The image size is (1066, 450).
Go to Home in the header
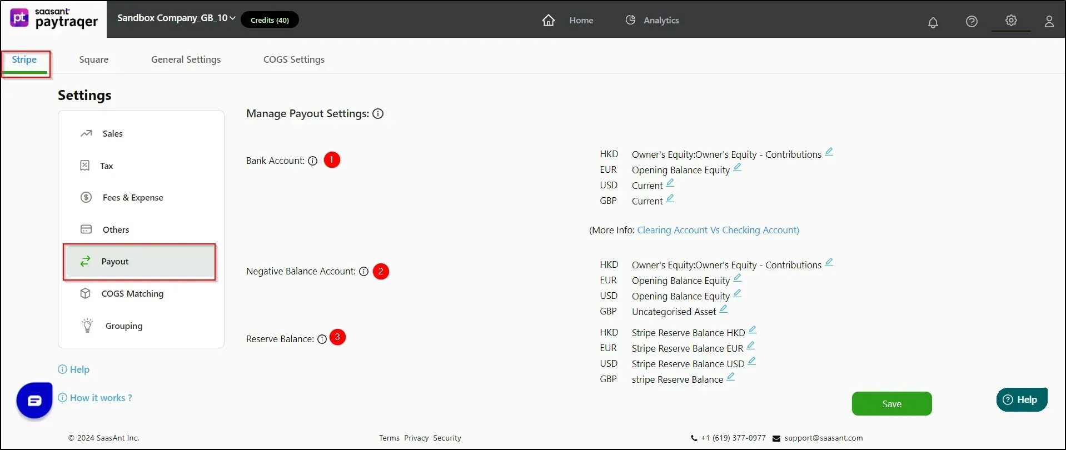point(581,21)
